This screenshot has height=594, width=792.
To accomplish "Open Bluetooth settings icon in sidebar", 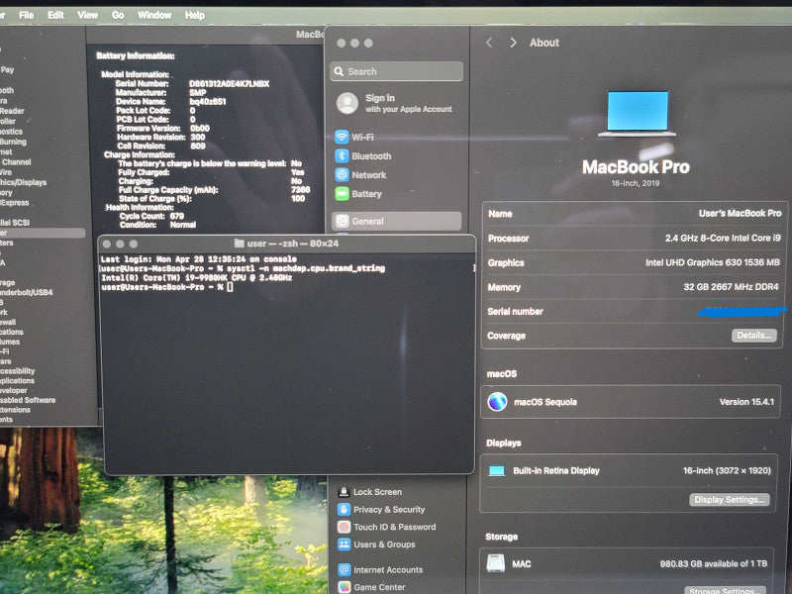I will click(342, 156).
